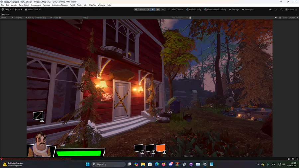Open the Assets menu
This screenshot has width=299, height=168.
(14, 5)
